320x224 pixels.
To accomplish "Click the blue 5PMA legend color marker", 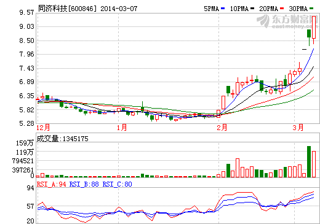I will pos(223,9).
